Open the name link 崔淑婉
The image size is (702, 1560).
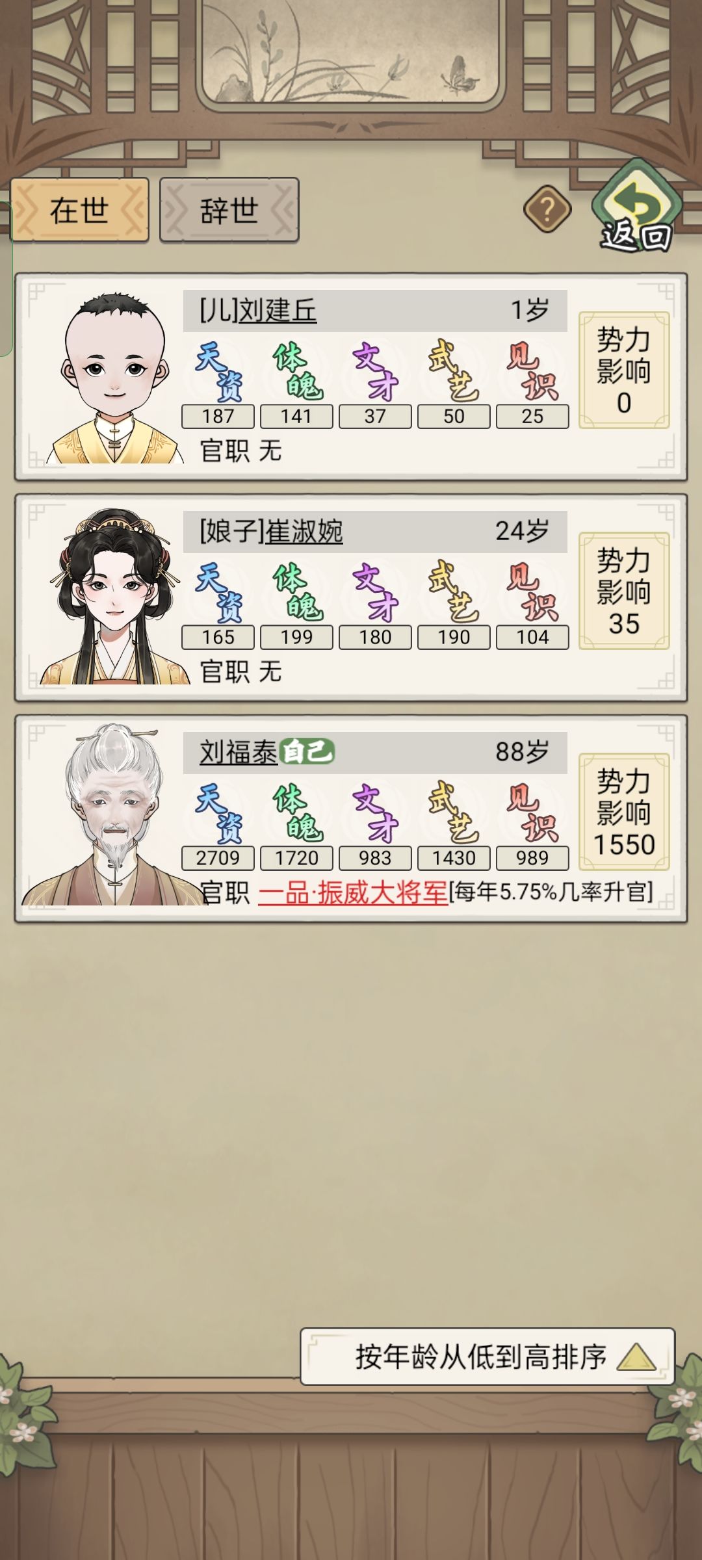pyautogui.click(x=304, y=532)
